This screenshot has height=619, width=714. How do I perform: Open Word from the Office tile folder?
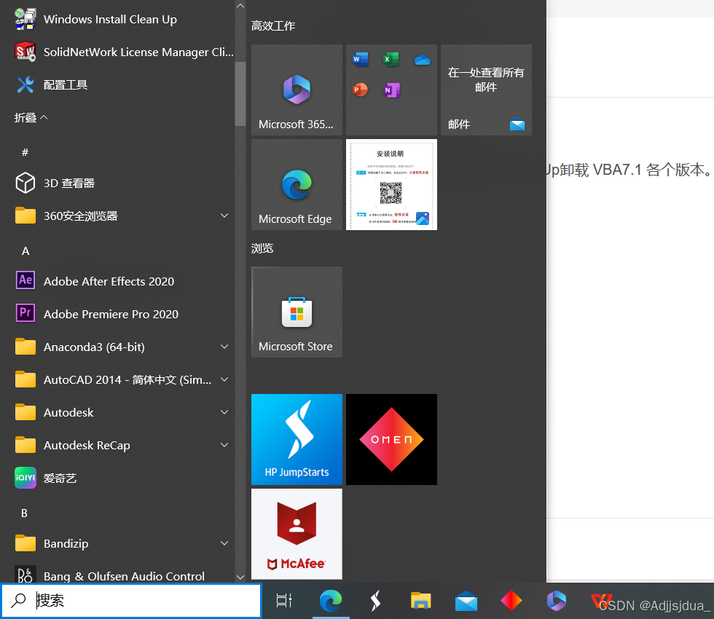coord(360,59)
